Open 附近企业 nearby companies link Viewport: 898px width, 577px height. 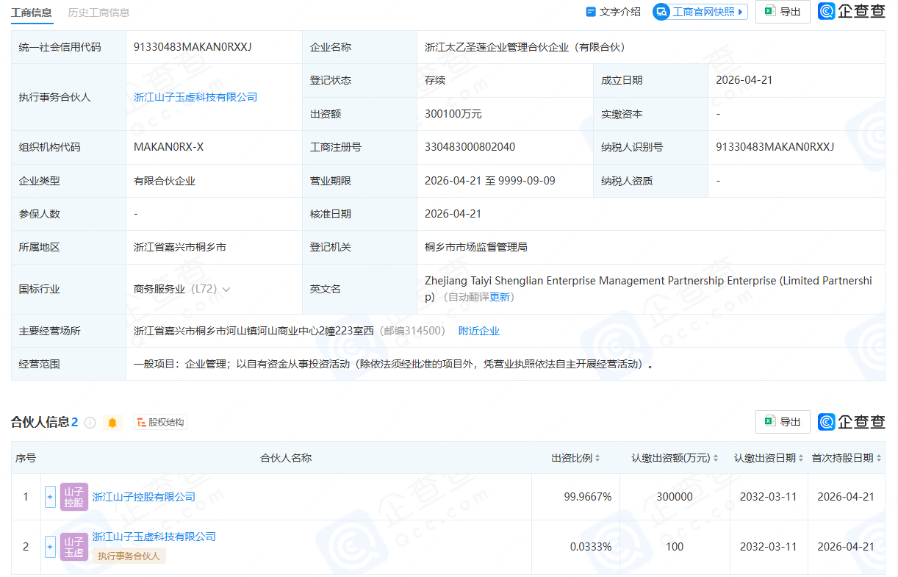(479, 331)
